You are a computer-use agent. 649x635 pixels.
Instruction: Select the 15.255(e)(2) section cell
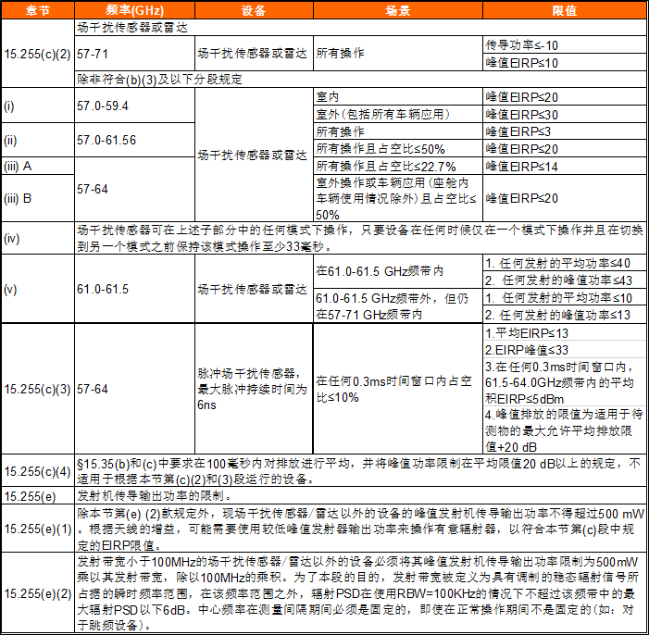(38, 593)
